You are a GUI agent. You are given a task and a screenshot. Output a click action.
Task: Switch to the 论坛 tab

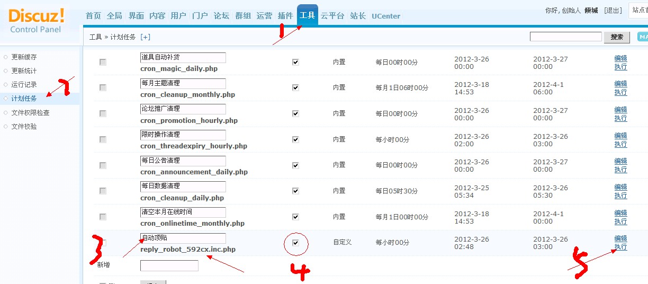click(221, 16)
